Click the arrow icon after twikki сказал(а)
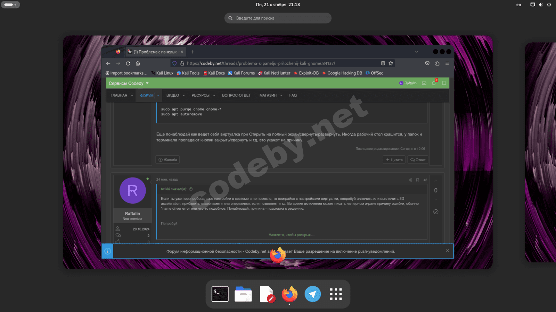The image size is (556, 312). click(x=191, y=189)
